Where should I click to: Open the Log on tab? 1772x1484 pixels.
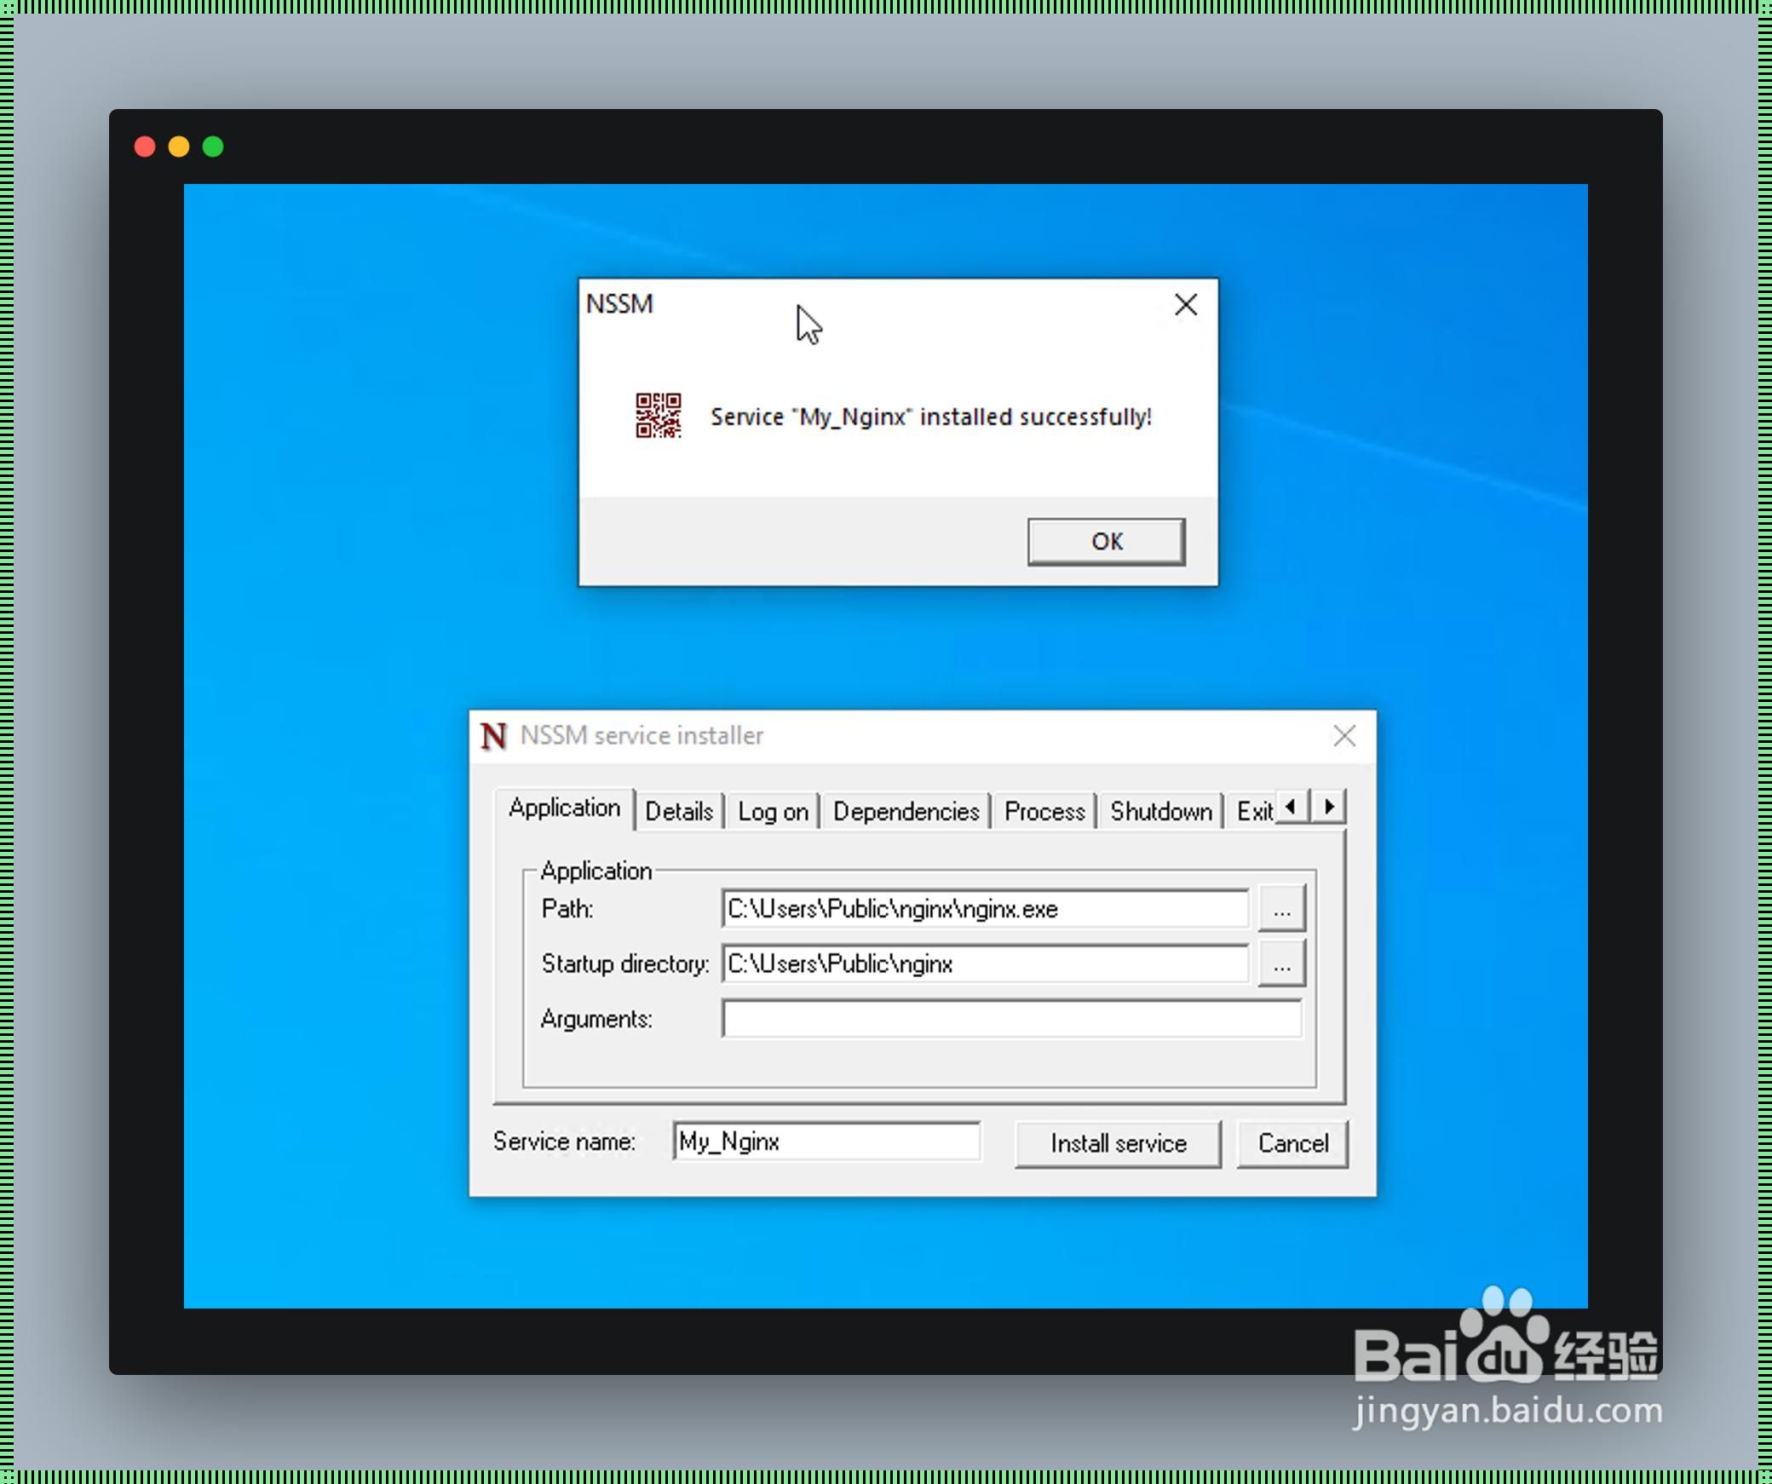(x=773, y=811)
